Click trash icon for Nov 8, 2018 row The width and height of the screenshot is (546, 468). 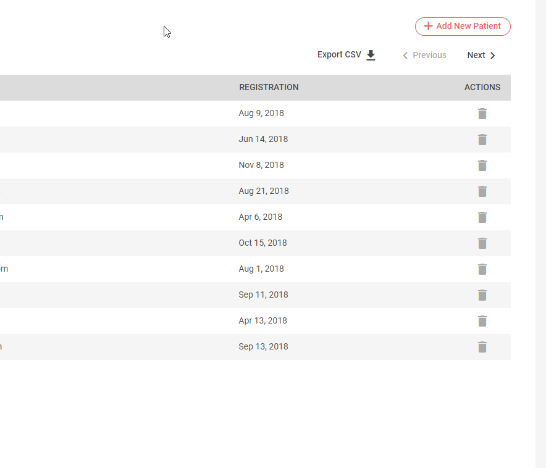pyautogui.click(x=482, y=165)
